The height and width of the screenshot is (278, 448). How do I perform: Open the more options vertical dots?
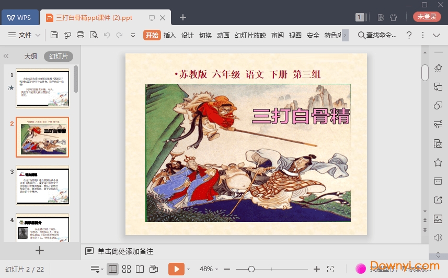pos(422,35)
